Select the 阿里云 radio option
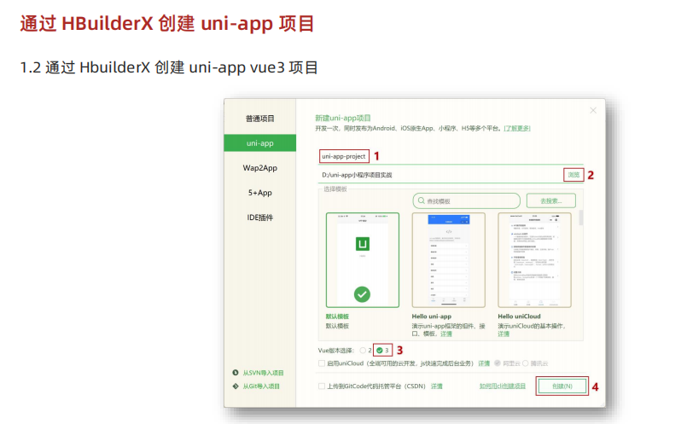The height and width of the screenshot is (424, 681). 498,363
